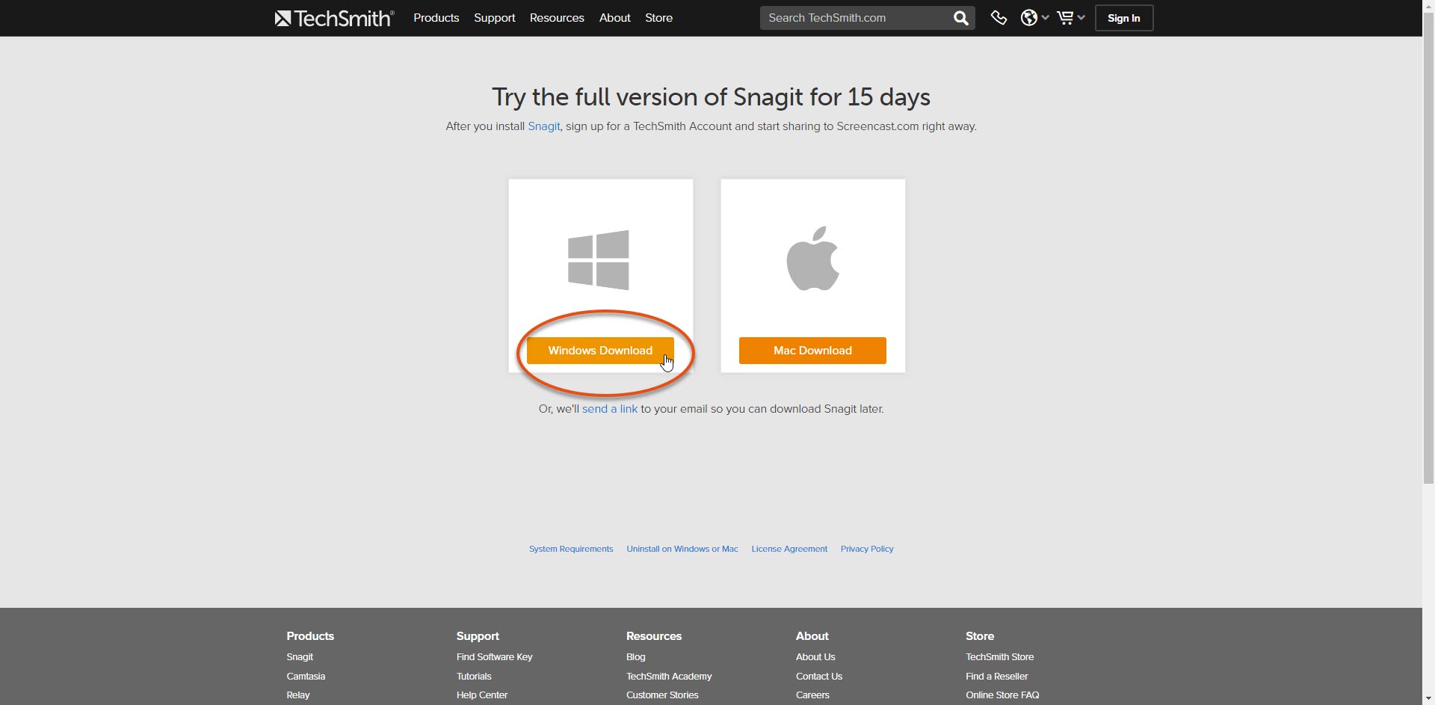Open the footer Tutorials link
The height and width of the screenshot is (705, 1435).
(x=474, y=677)
